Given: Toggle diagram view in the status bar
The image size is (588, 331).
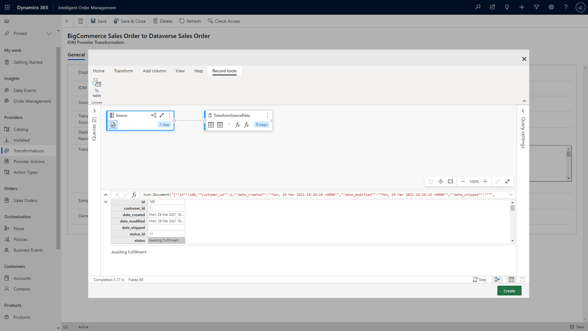Looking at the screenshot, I should click(497, 280).
